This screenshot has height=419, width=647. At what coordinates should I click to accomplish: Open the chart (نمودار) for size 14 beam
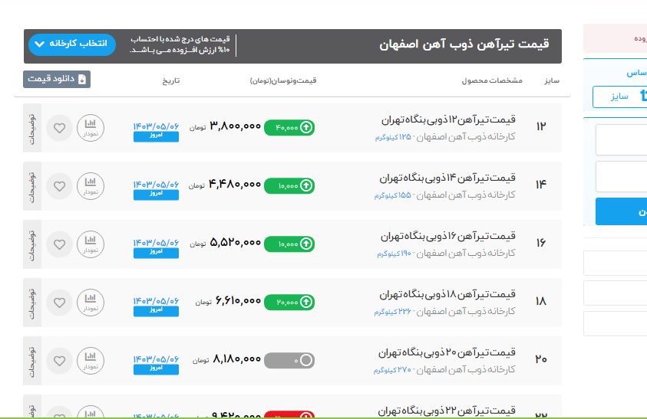pos(91,185)
